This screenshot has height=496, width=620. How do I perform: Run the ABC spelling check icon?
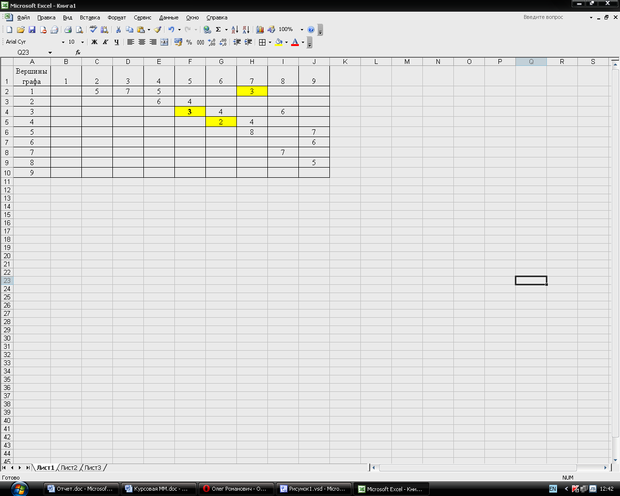(93, 30)
